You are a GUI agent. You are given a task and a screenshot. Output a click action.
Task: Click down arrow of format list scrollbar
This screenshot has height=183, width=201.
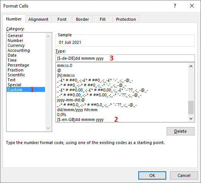(191, 119)
